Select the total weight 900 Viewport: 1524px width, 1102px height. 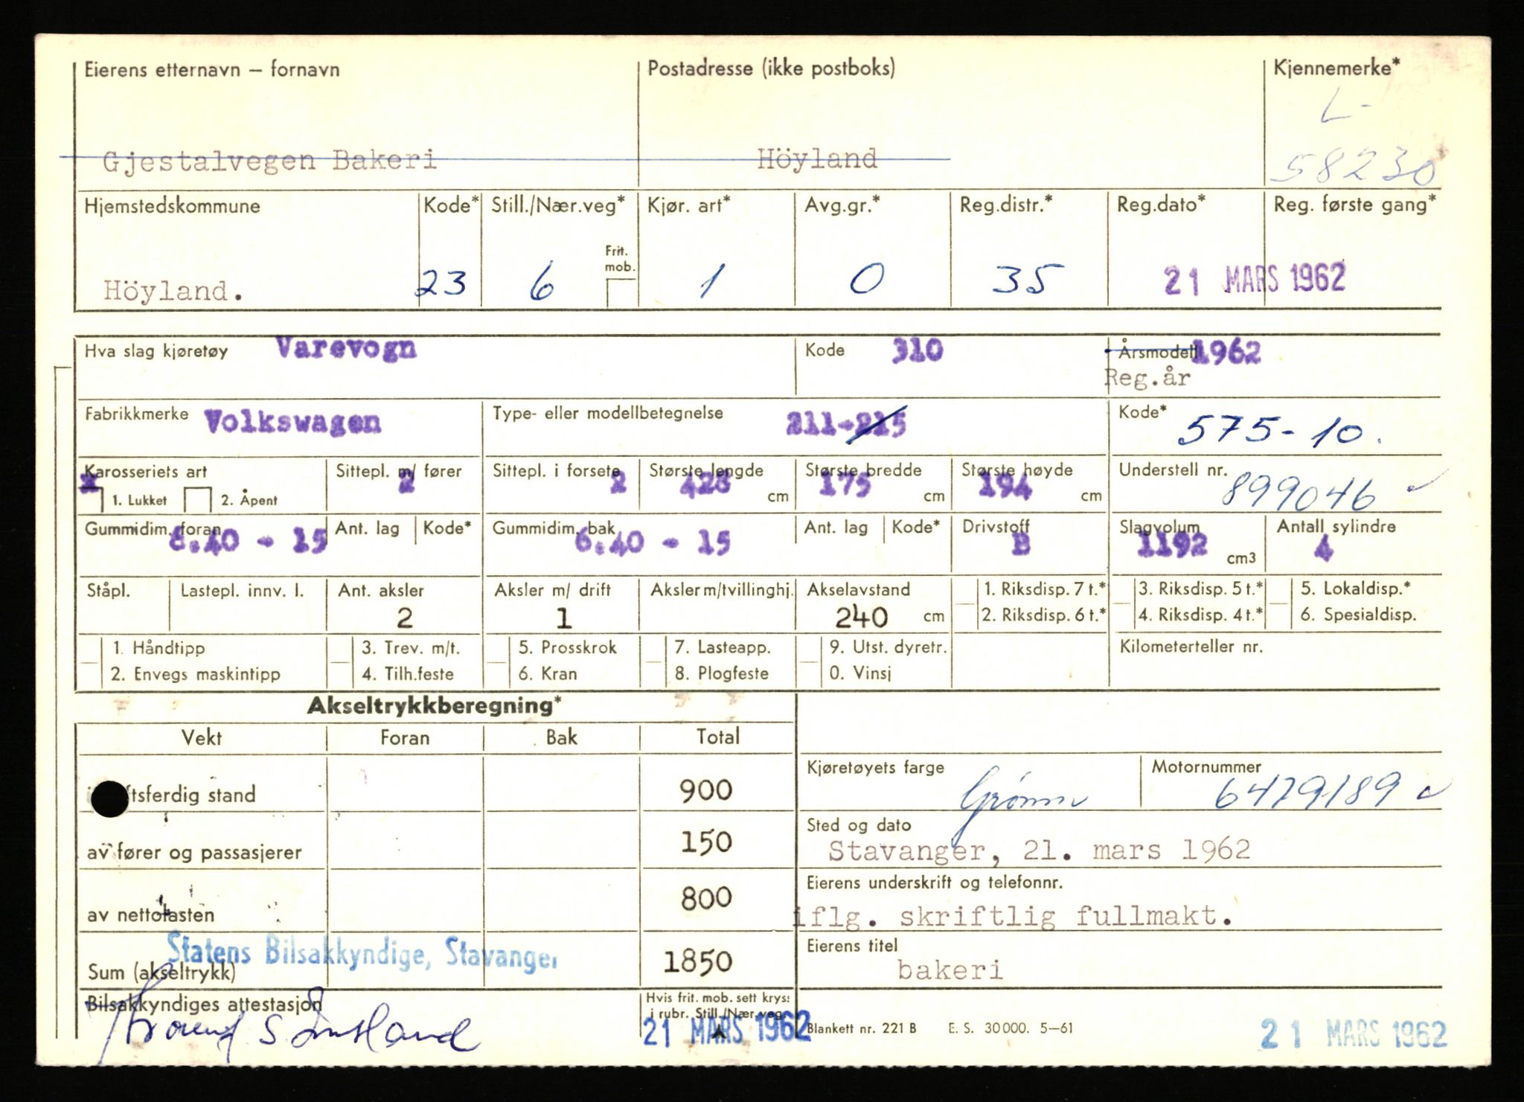point(705,789)
